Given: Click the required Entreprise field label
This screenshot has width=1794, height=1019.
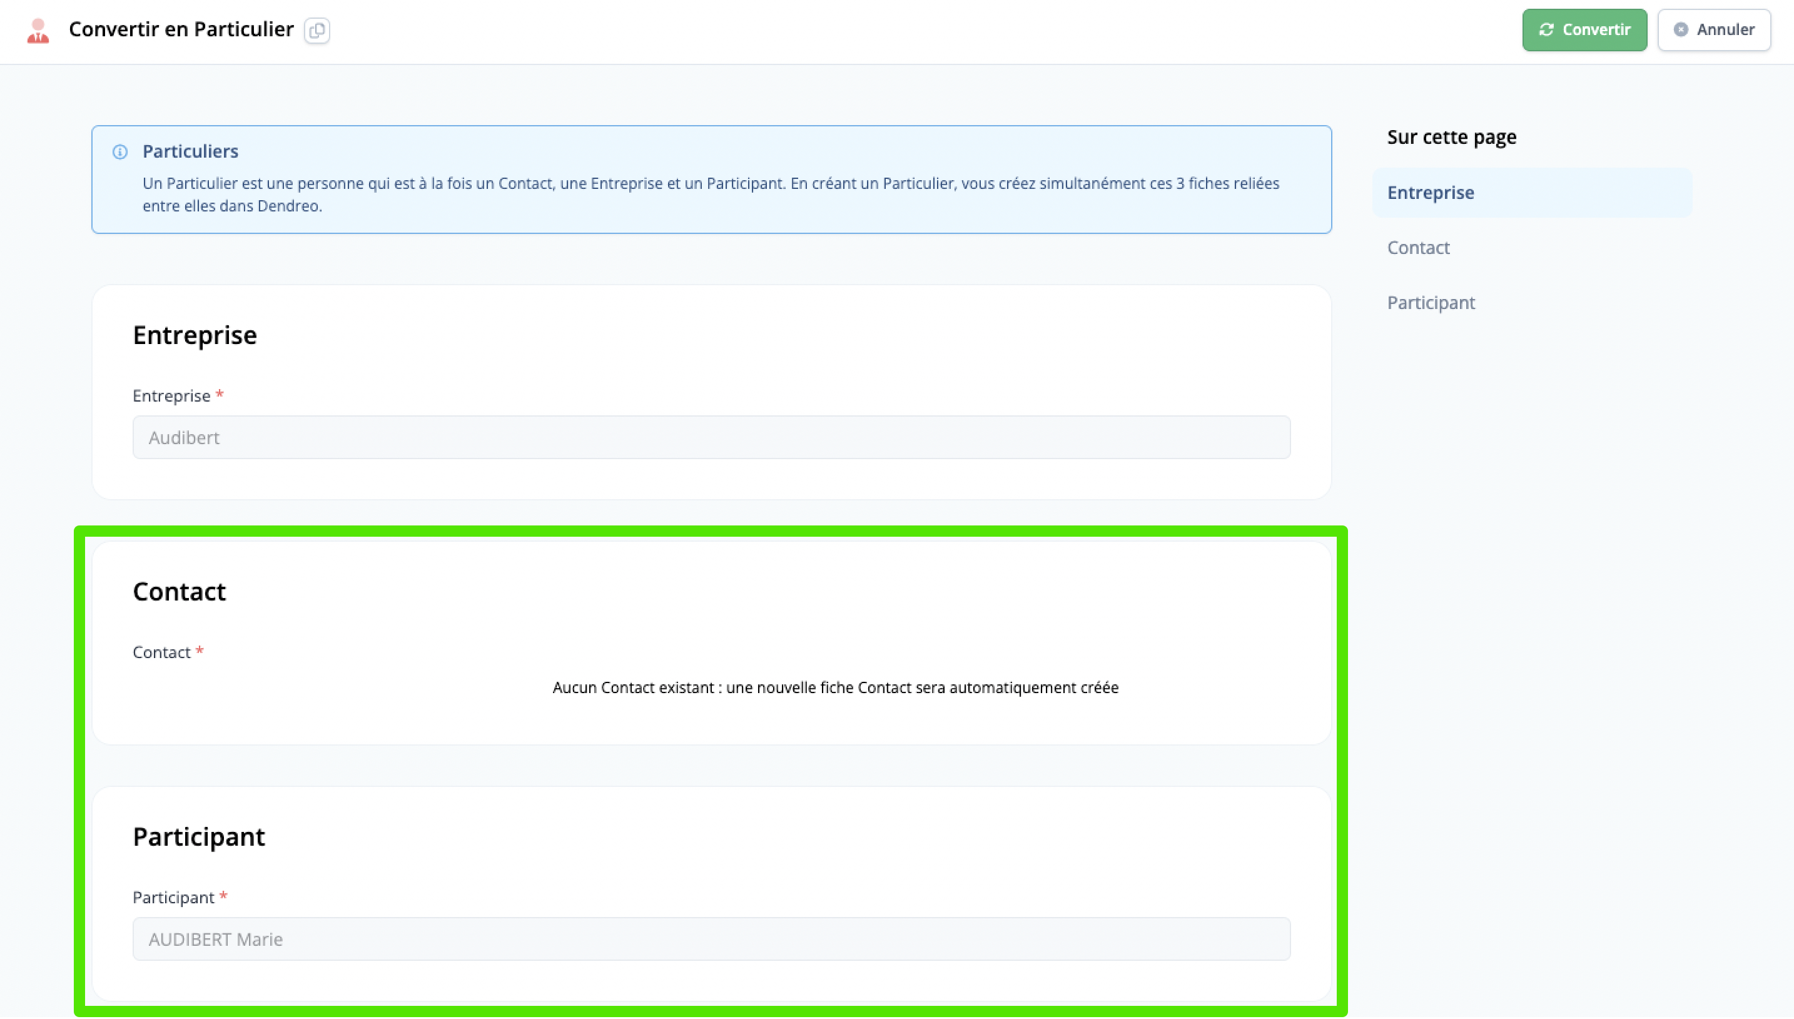Looking at the screenshot, I should click(178, 396).
